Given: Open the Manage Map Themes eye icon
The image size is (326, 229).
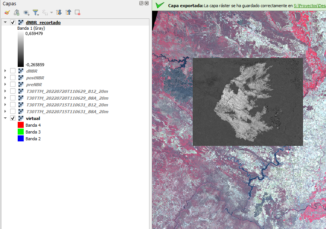Looking at the screenshot, I should click(26, 12).
